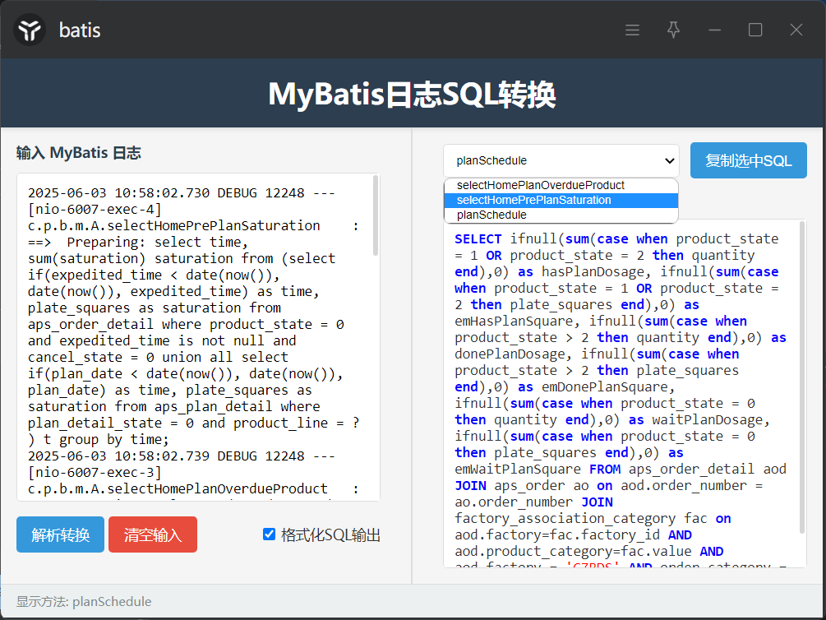Viewport: 826px width, 620px height.
Task: Click the 格式化SQL输出 label text
Action: [x=331, y=534]
